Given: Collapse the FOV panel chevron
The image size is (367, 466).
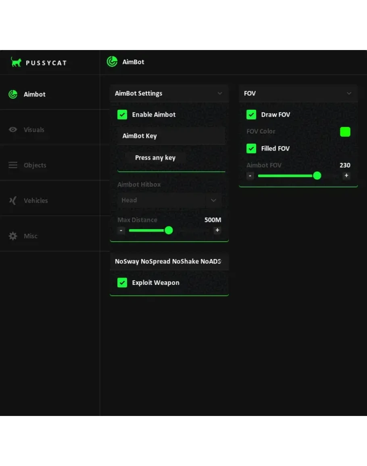Looking at the screenshot, I should (x=349, y=93).
